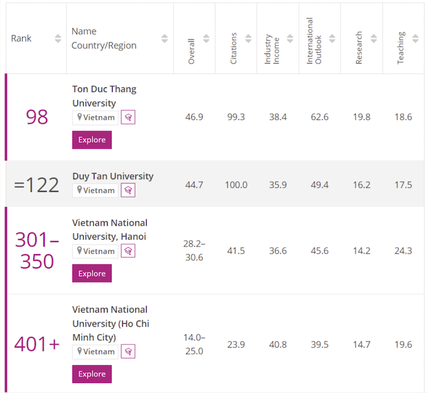The height and width of the screenshot is (393, 428).
Task: Sort by Name Country/Region arrows
Action: pyautogui.click(x=164, y=38)
